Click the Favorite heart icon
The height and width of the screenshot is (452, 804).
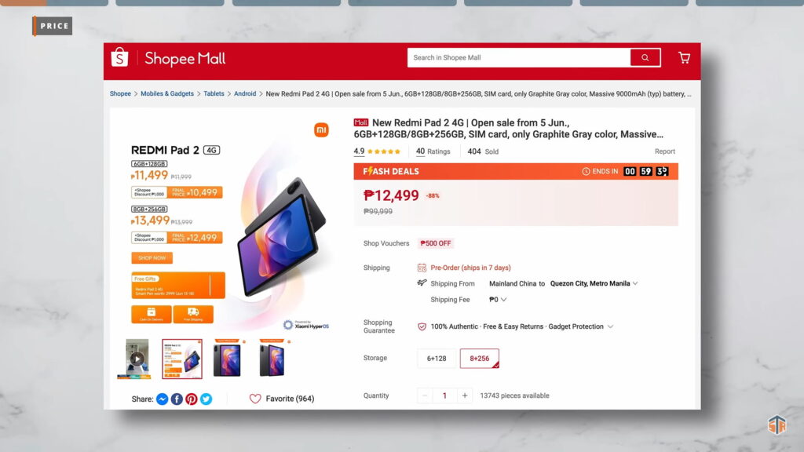[255, 399]
